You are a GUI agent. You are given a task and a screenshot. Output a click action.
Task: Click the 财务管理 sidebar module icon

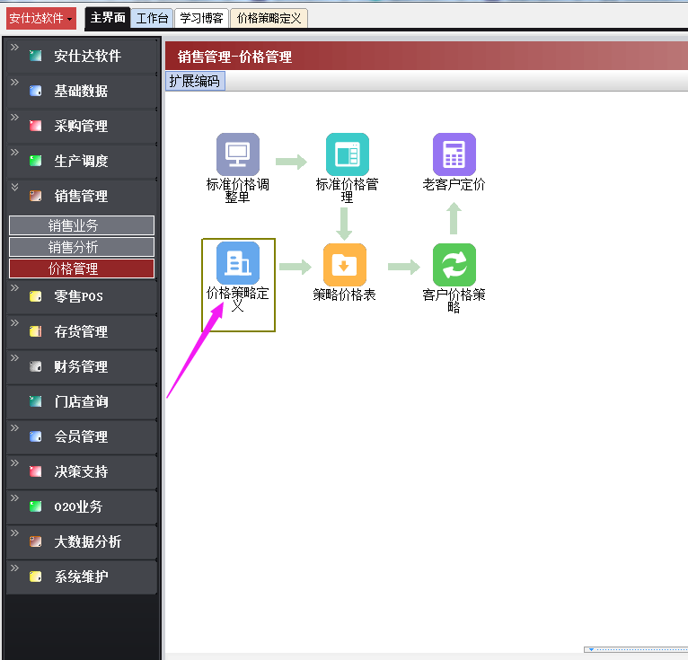coord(36,366)
